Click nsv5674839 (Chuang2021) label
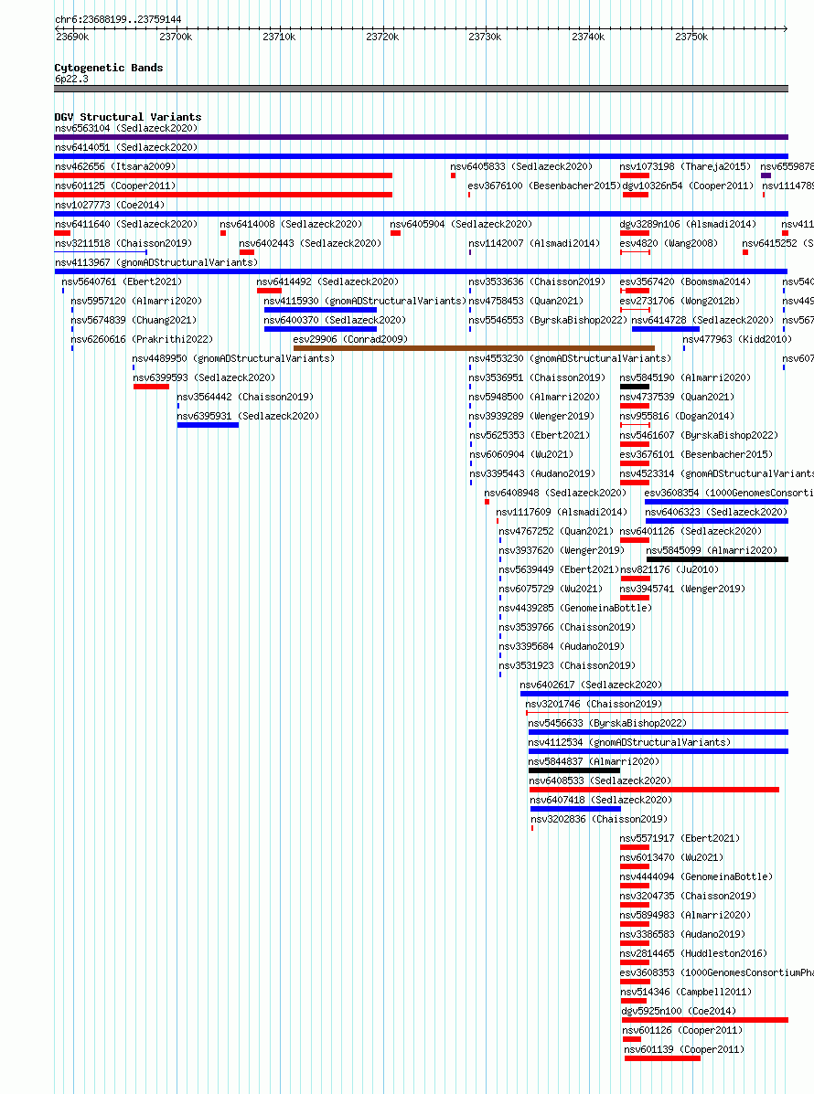The height and width of the screenshot is (1094, 814). click(x=134, y=320)
